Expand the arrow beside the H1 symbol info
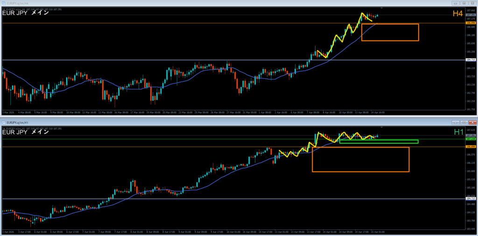478x236 pixels. pyautogui.click(x=4, y=128)
